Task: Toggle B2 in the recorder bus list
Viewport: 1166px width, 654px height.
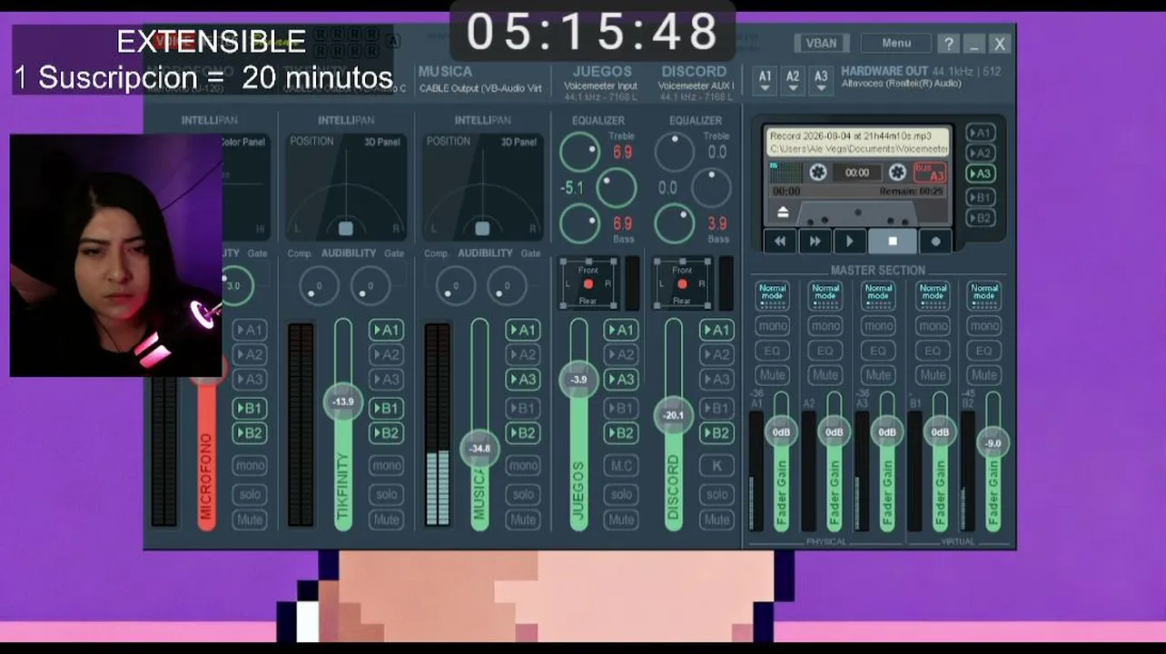Action: (x=980, y=218)
